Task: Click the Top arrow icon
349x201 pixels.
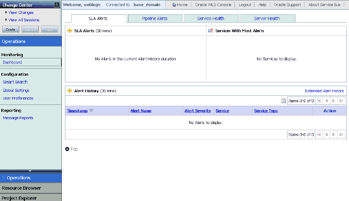Action: coord(67,149)
